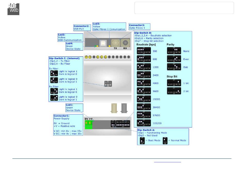
Task: Click the empty text box at top right
Action: click(184, 8)
